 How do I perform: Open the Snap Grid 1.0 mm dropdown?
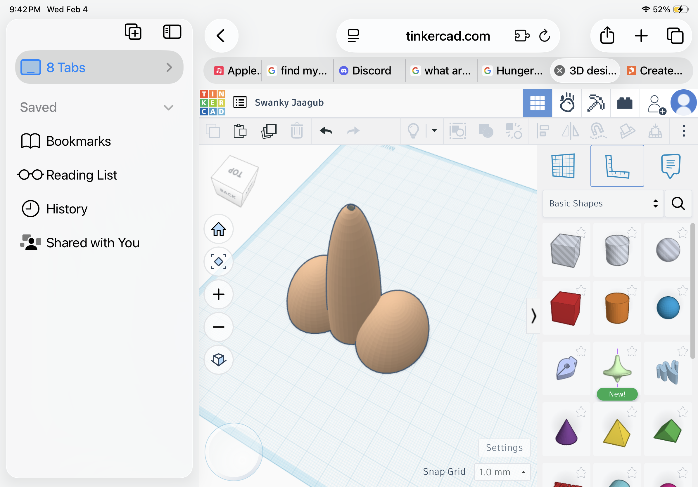(502, 472)
